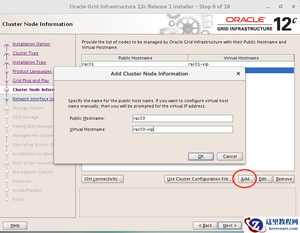Viewport: 300px width, 233px height.
Task: Click the Storage Option step label
Action: [x=28, y=108]
